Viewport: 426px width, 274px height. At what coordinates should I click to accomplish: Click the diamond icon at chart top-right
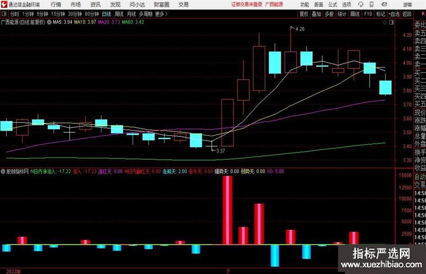385,22
